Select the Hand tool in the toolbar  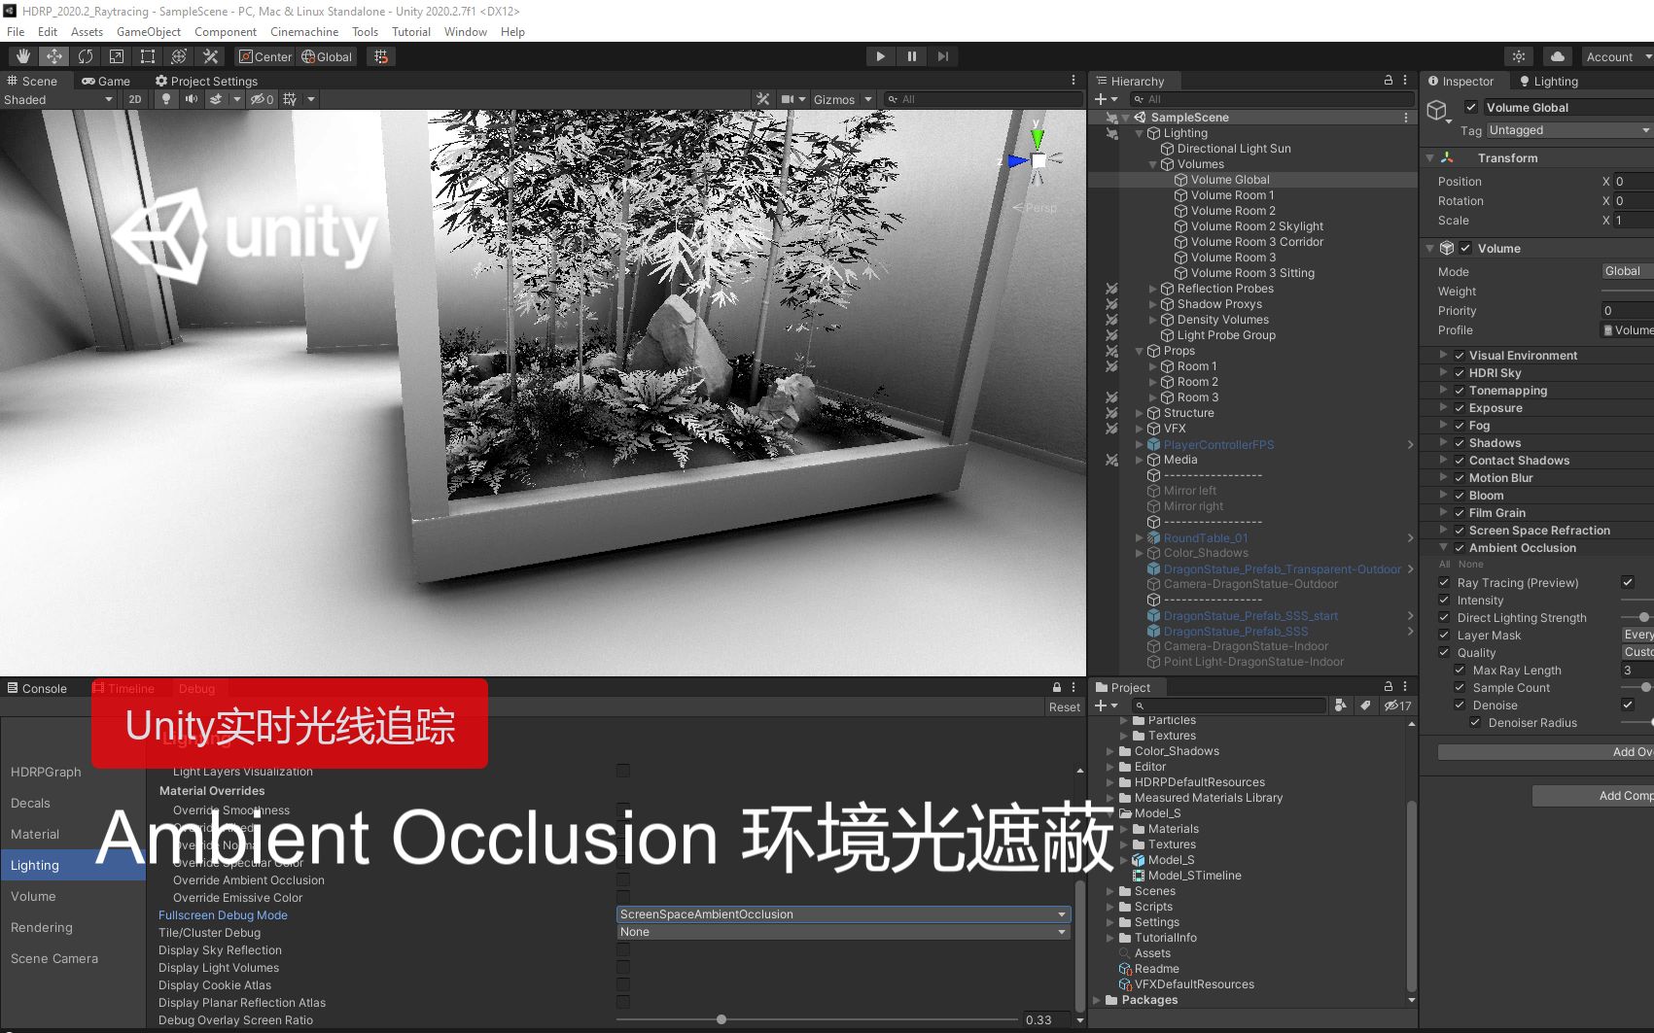click(21, 55)
